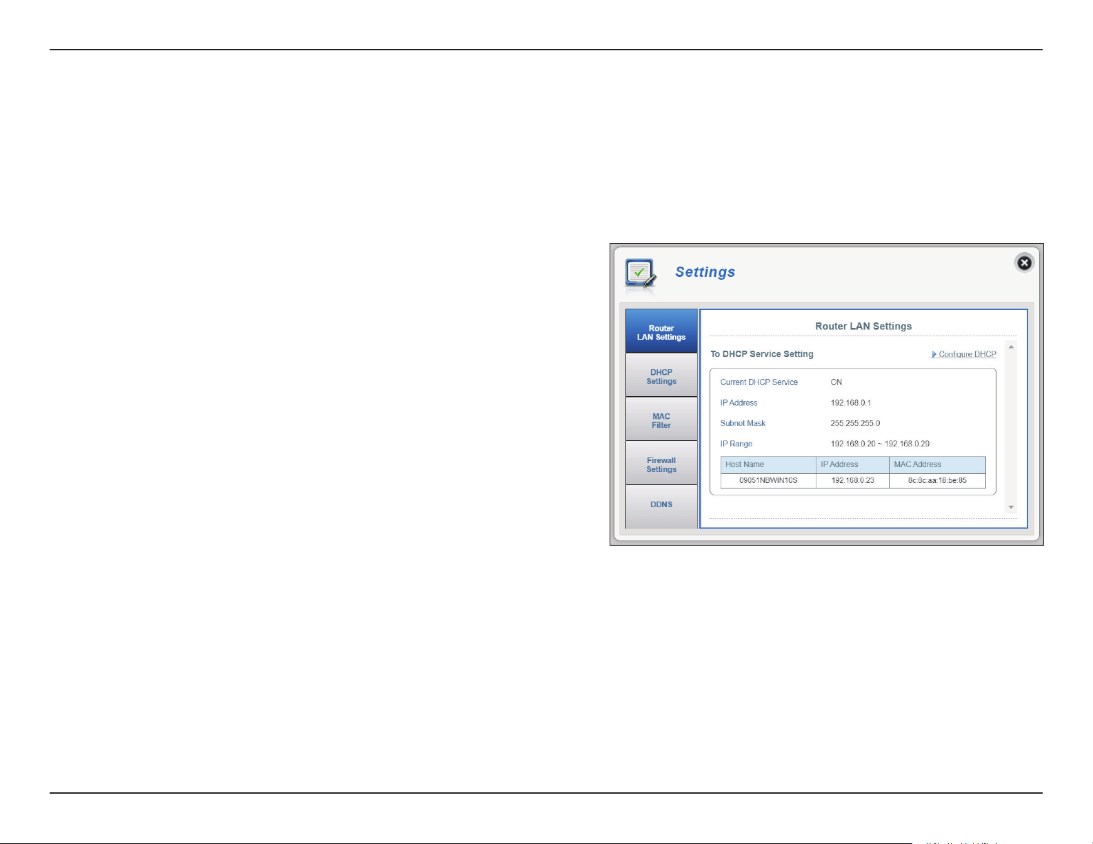Image resolution: width=1093 pixels, height=844 pixels.
Task: Open Router LAN Settings tab
Action: [x=661, y=331]
